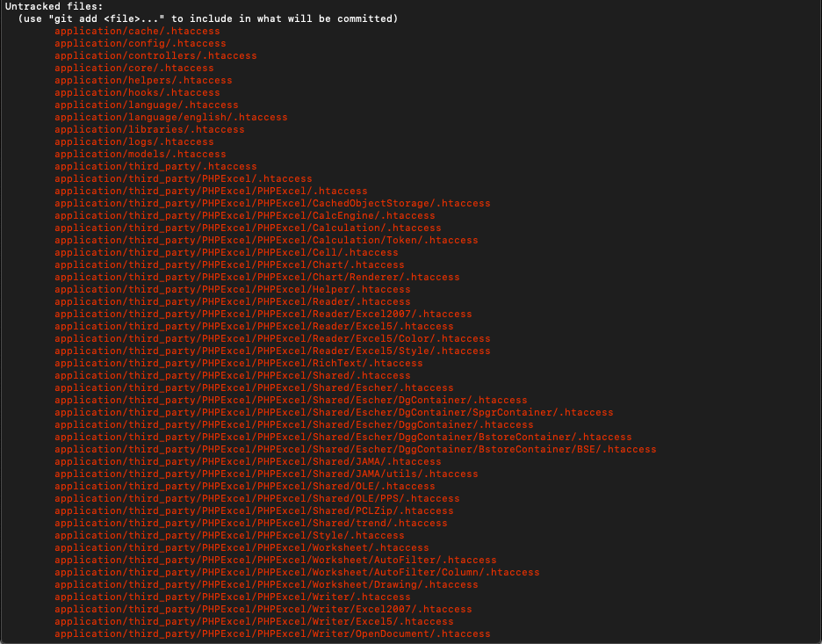Click the application/language/english/.htaccess line

170,117
